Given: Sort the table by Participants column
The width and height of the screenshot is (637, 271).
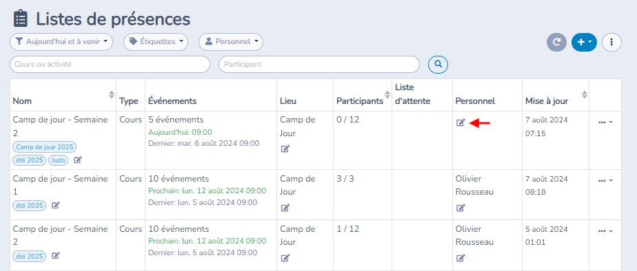Looking at the screenshot, I should (x=387, y=95).
